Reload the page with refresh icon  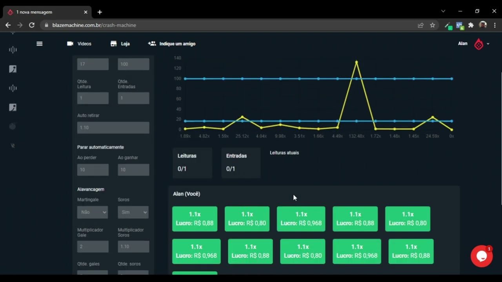[32, 25]
